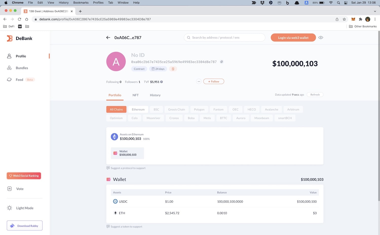This screenshot has height=235, width=380.
Task: Click the Wallet $100,000,103 card
Action: coord(127,153)
